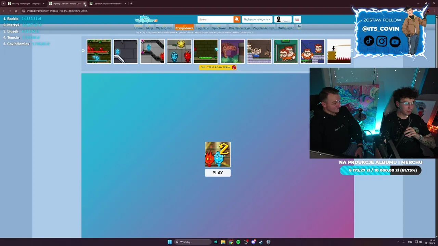
Task: Open the gray room with white ramp thumbnail
Action: (x=126, y=51)
